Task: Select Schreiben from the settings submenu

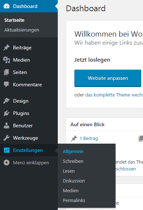Action: point(73,161)
